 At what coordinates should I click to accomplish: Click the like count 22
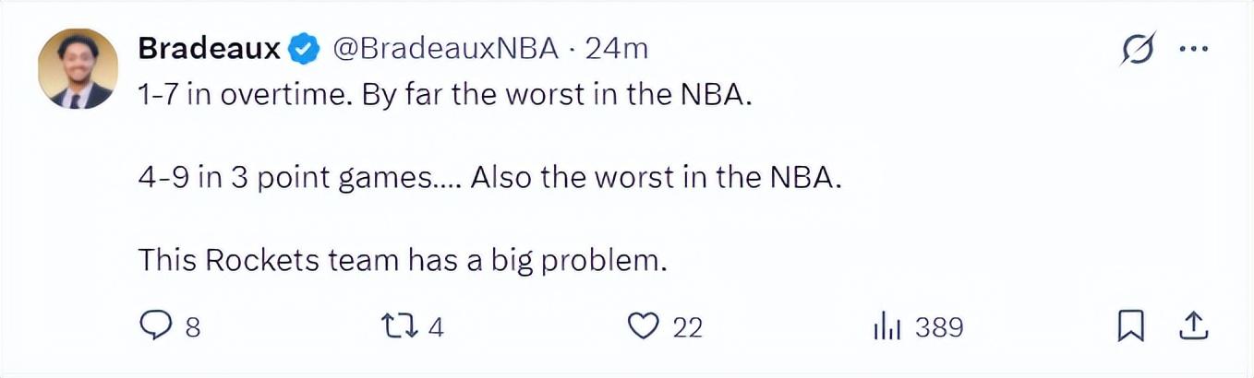[x=687, y=327]
